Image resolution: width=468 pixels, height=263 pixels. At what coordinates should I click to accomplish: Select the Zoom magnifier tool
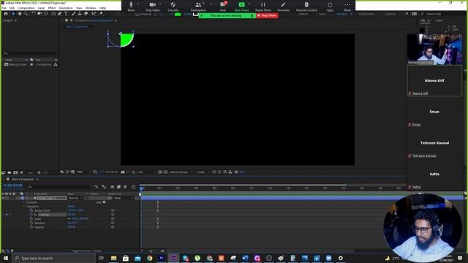pos(26,14)
